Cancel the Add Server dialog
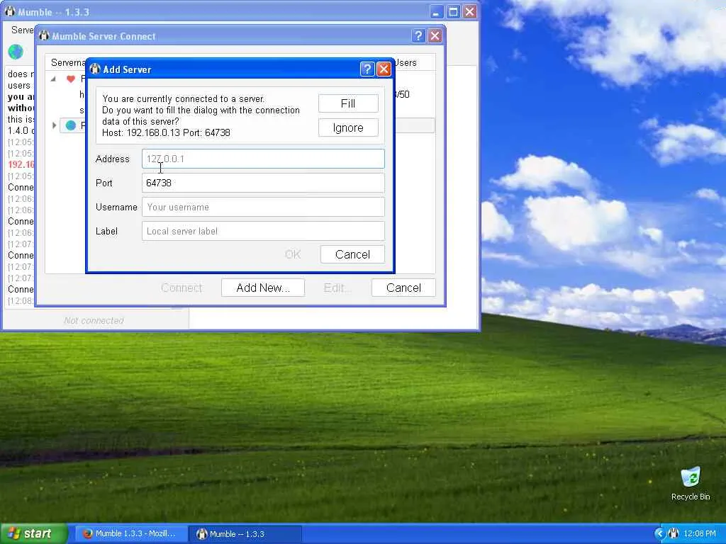 [352, 254]
